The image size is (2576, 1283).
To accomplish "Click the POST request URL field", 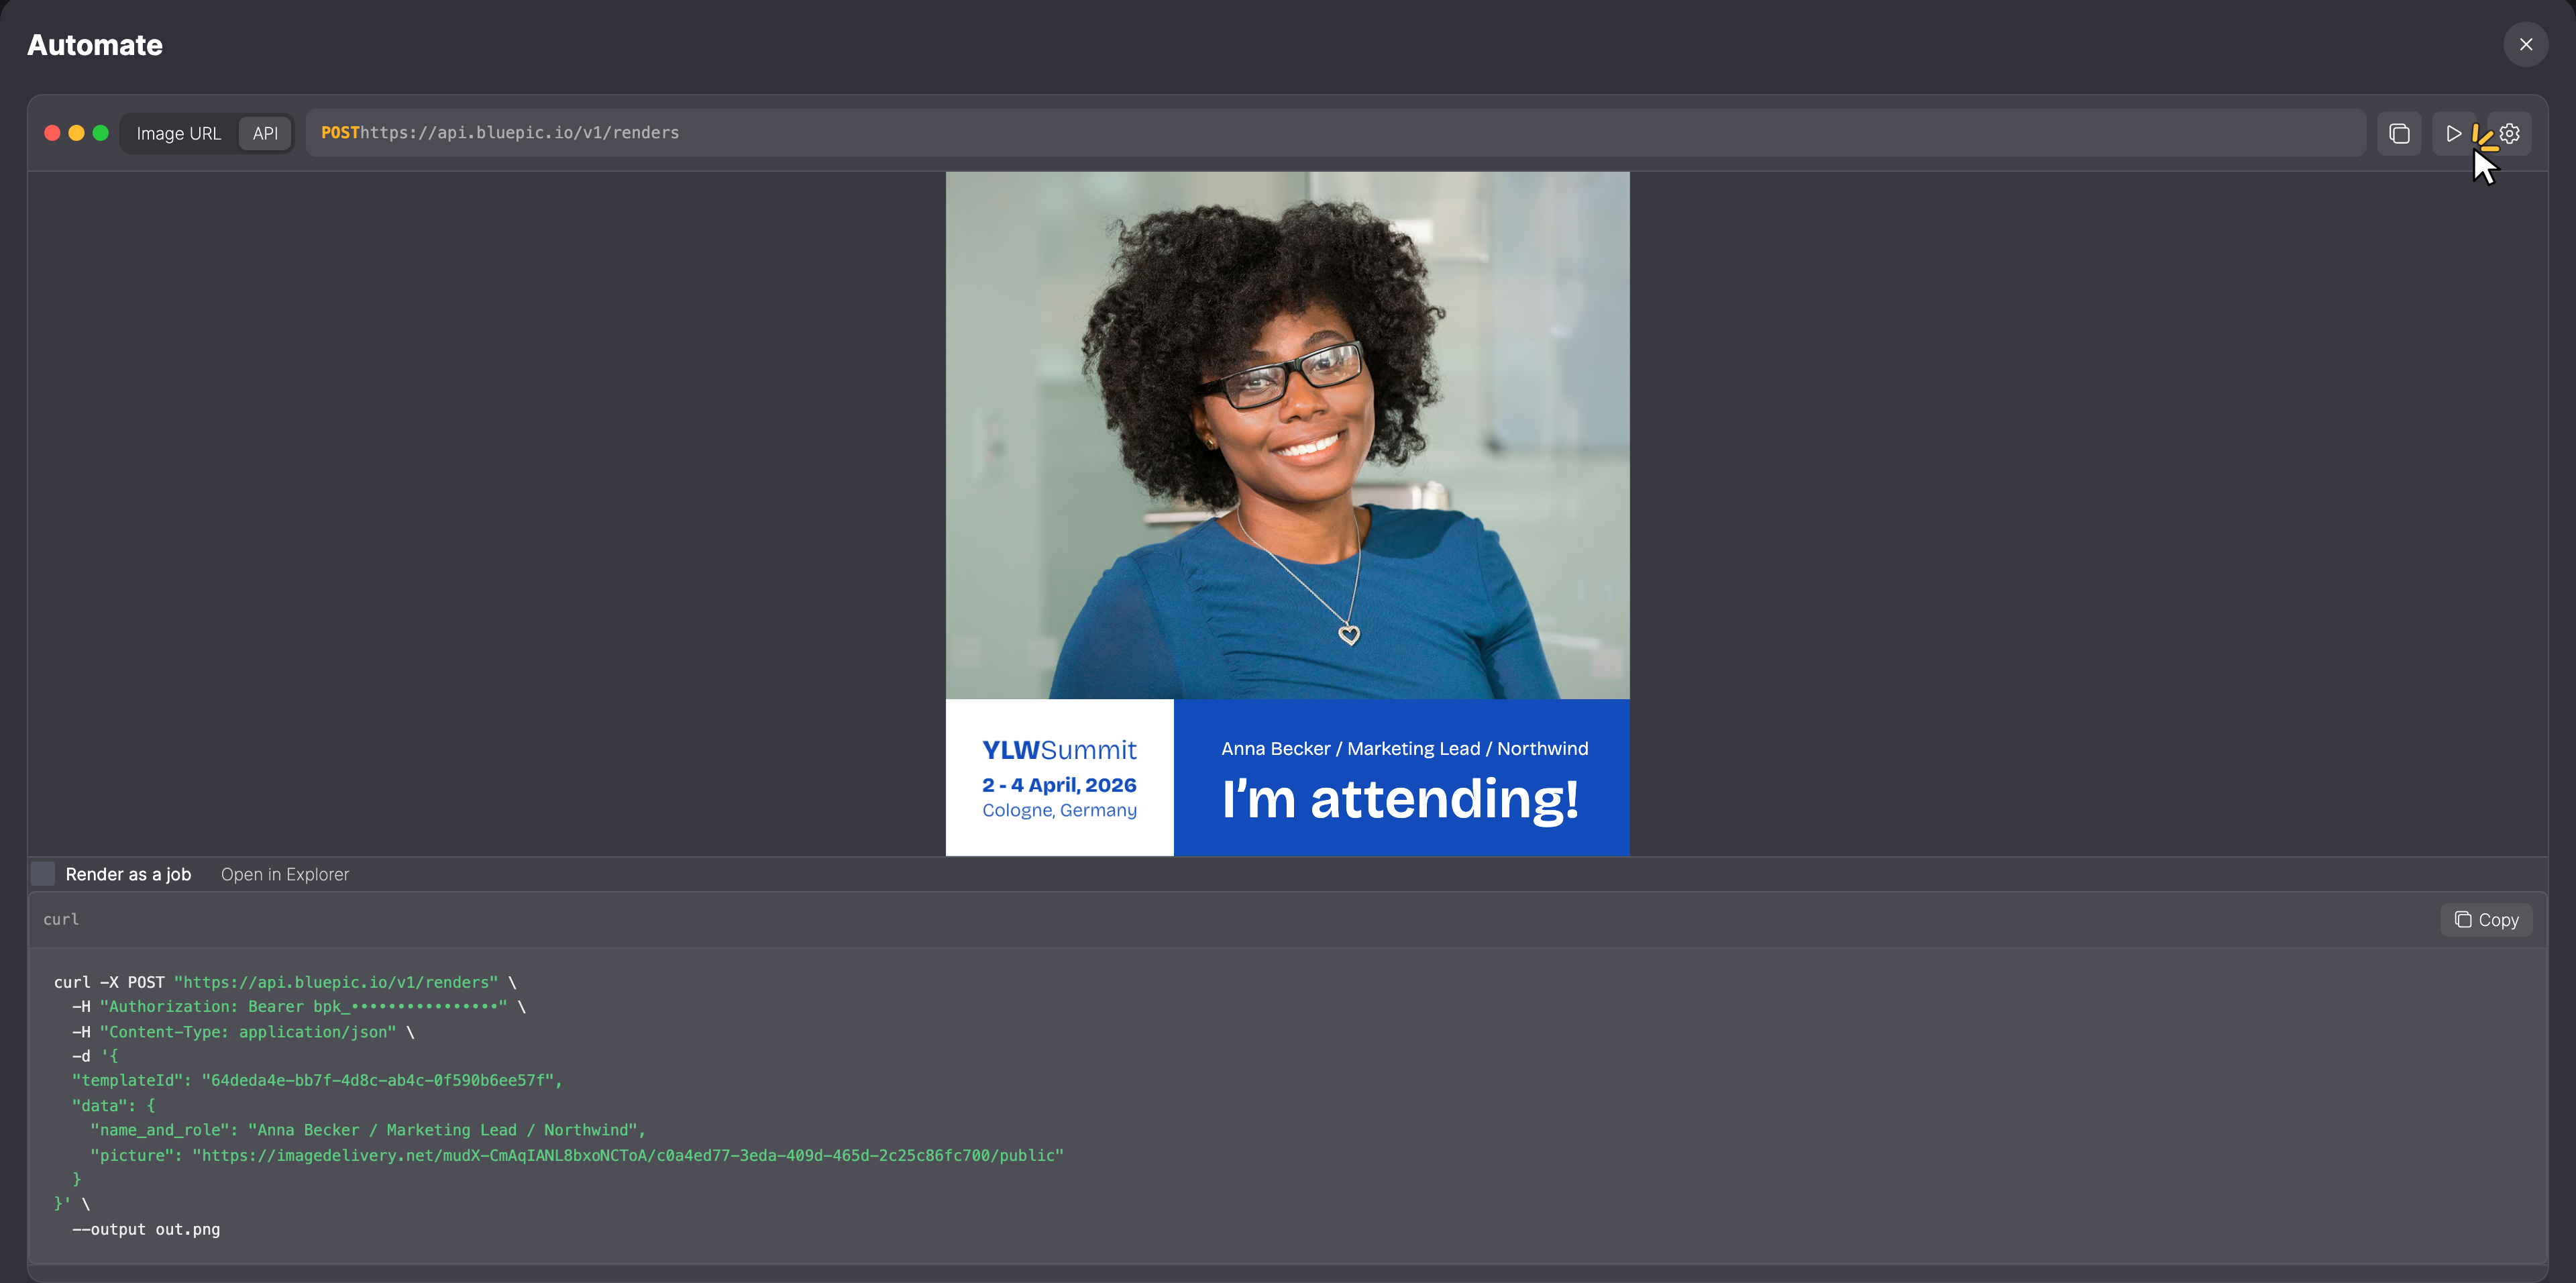I will tap(1335, 133).
